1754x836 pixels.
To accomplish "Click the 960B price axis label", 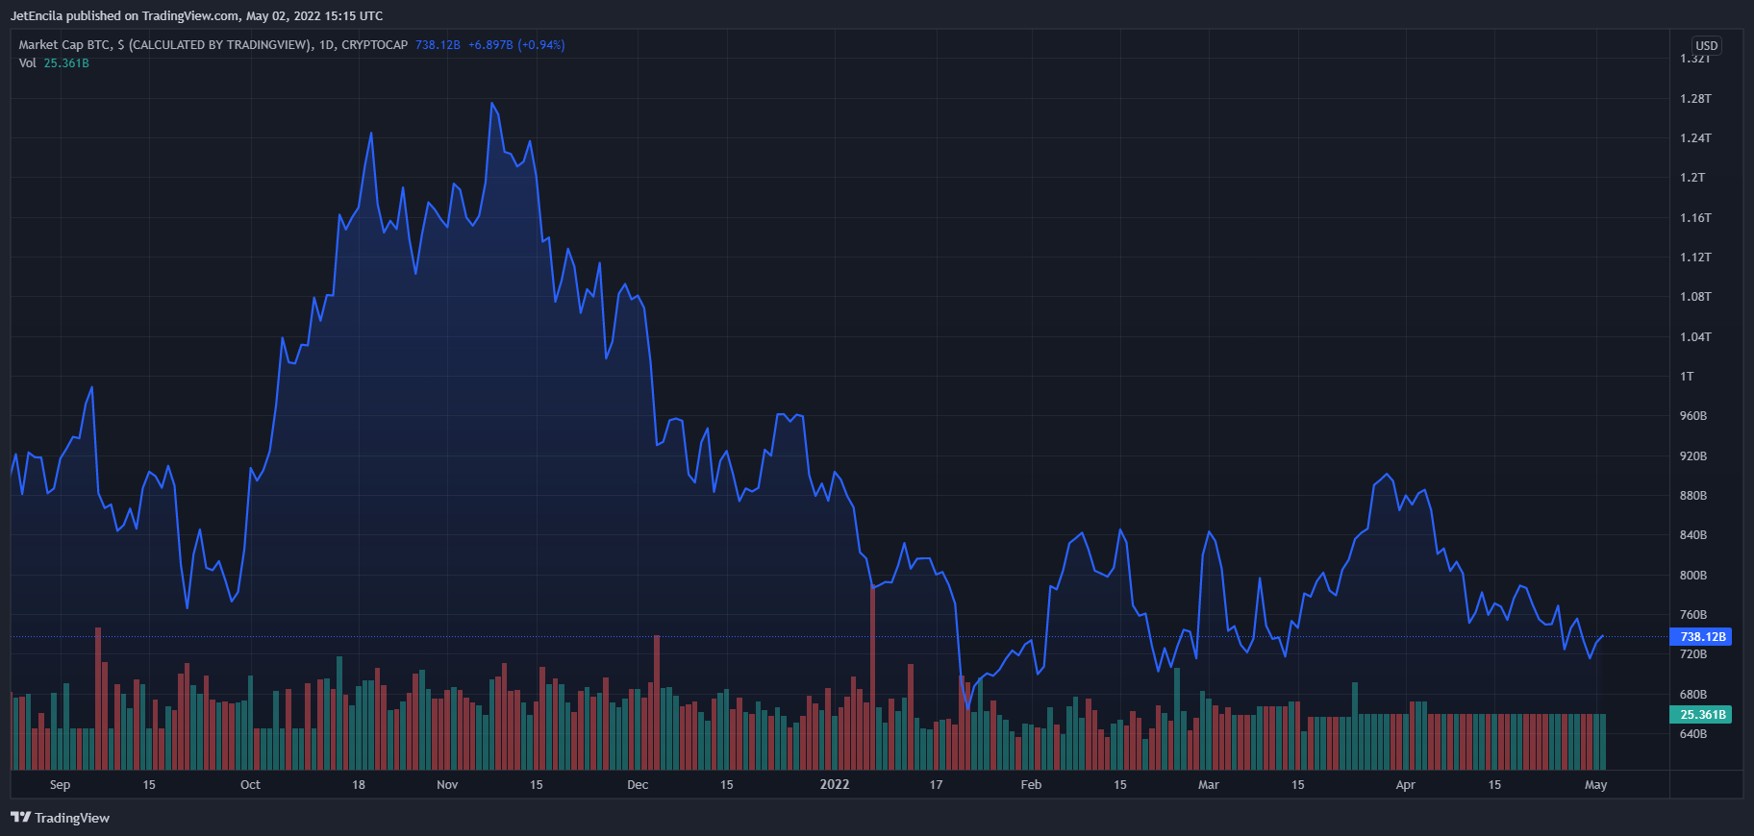I will point(1692,416).
